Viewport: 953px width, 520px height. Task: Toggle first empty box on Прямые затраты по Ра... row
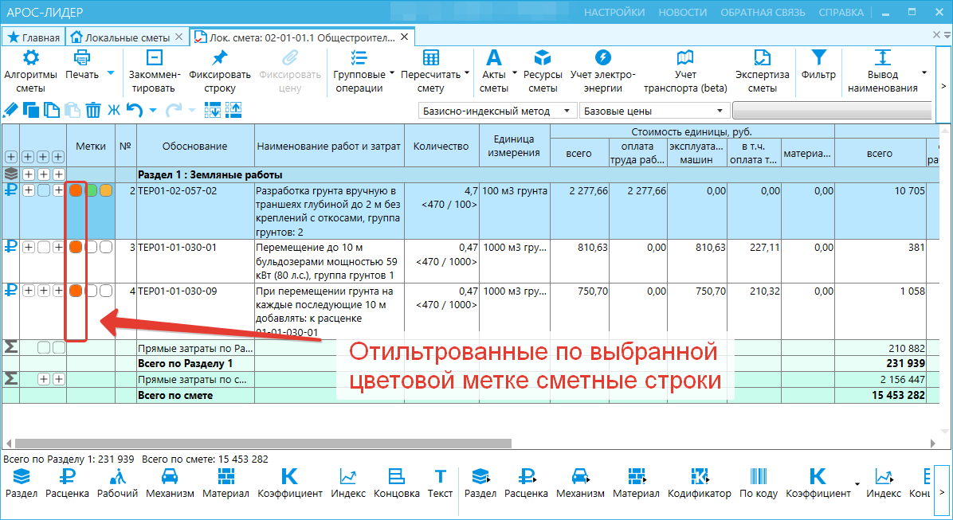(44, 347)
